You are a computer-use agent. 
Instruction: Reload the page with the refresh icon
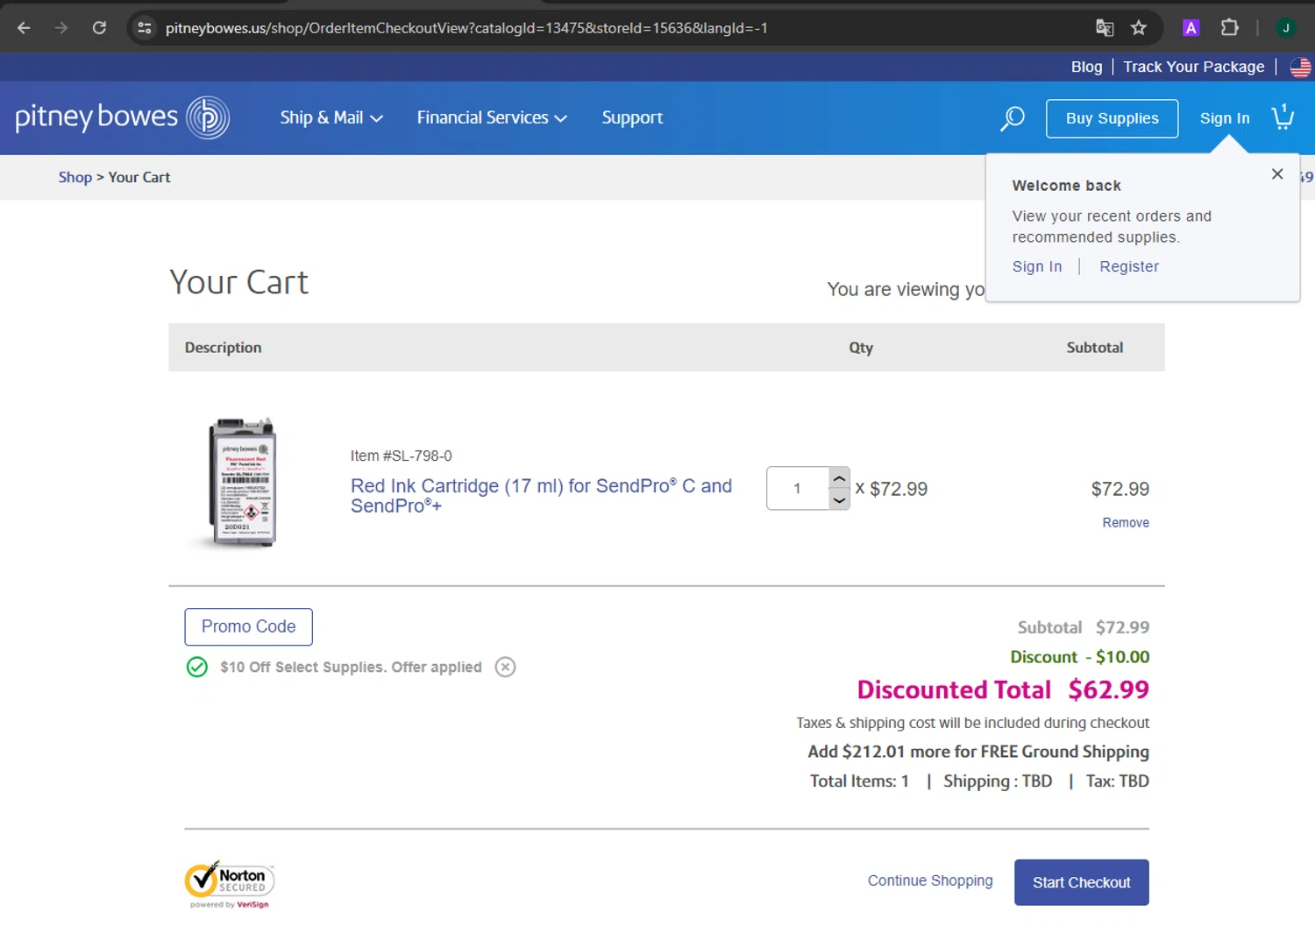[x=99, y=28]
